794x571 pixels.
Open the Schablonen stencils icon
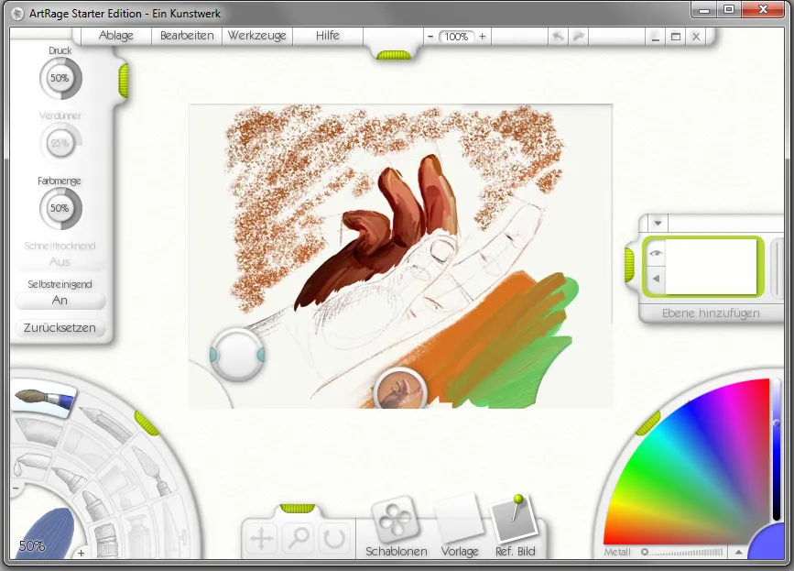click(396, 521)
